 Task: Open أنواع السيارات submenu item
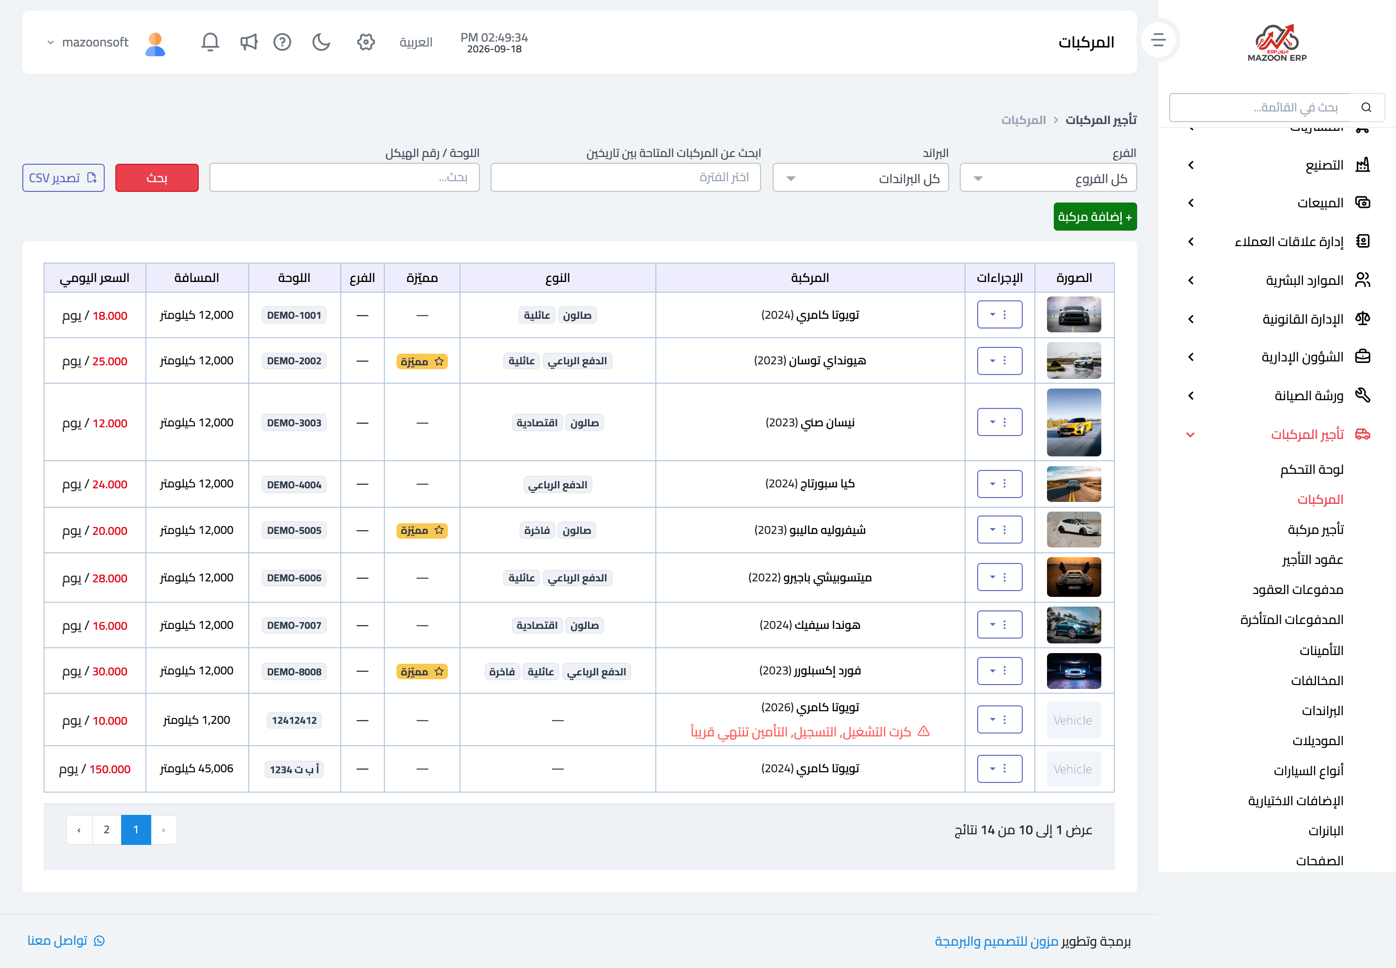click(x=1309, y=771)
